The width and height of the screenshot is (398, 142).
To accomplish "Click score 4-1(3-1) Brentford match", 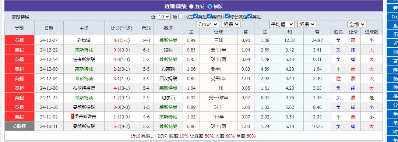I will pyautogui.click(x=121, y=88).
